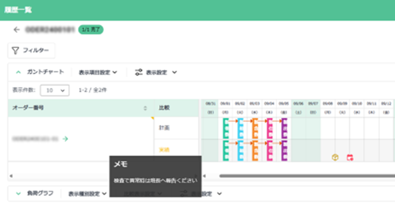Sort by the オーダー番号 column sort icon
395x218 pixels.
(x=145, y=108)
